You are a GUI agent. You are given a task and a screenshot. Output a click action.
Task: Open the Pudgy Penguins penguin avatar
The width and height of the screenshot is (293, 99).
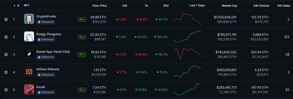pos(29,36)
